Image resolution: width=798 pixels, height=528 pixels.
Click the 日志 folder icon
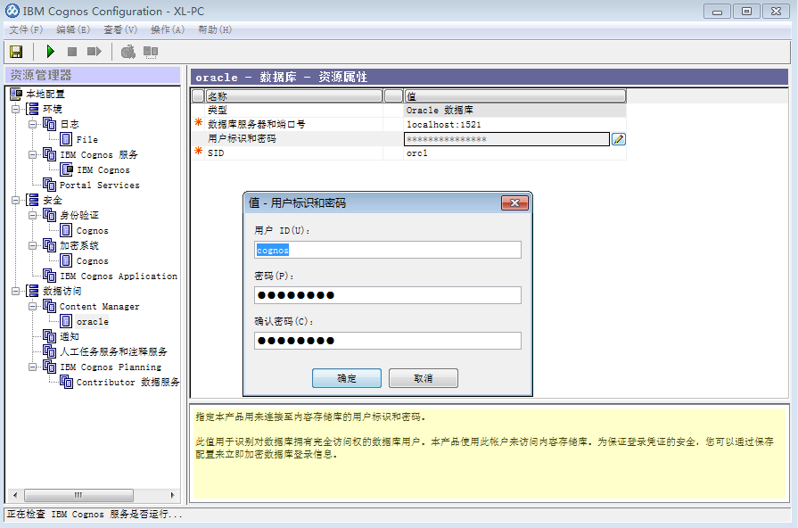click(49, 124)
